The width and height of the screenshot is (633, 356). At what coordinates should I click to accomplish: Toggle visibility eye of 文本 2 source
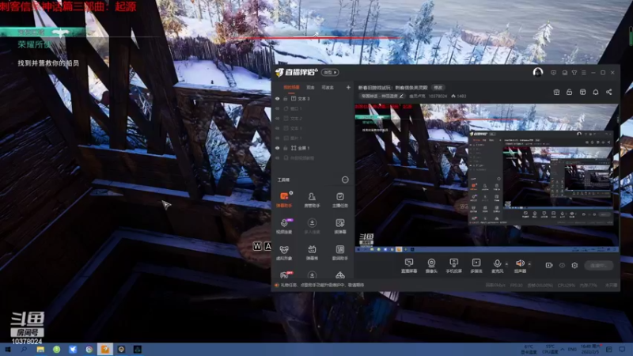click(278, 118)
